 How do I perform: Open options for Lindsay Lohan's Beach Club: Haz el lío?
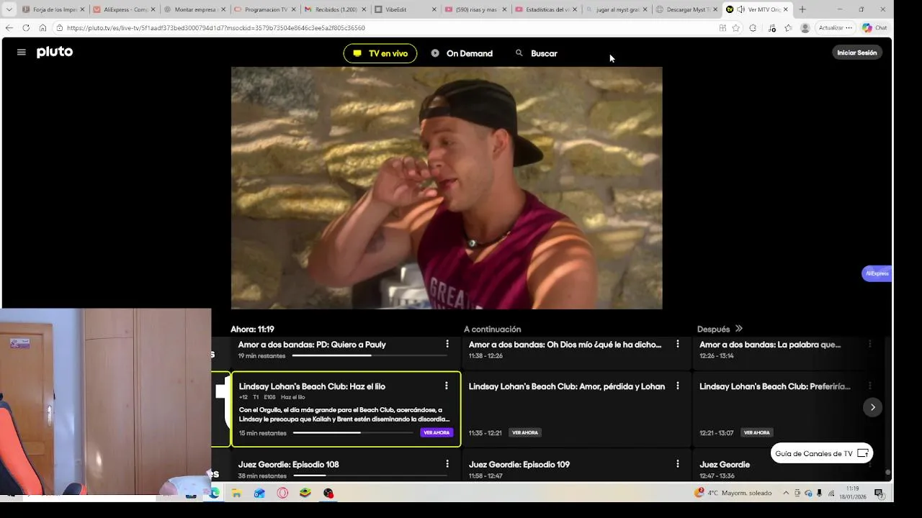447,386
